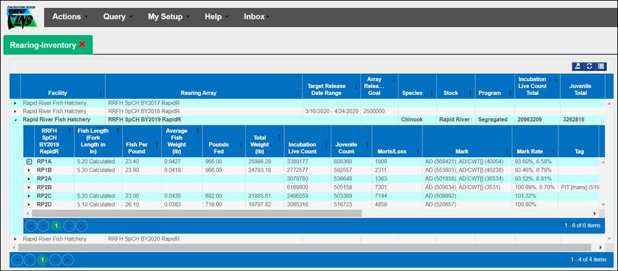Expand the RP1A row
618x271 pixels.
[28, 160]
